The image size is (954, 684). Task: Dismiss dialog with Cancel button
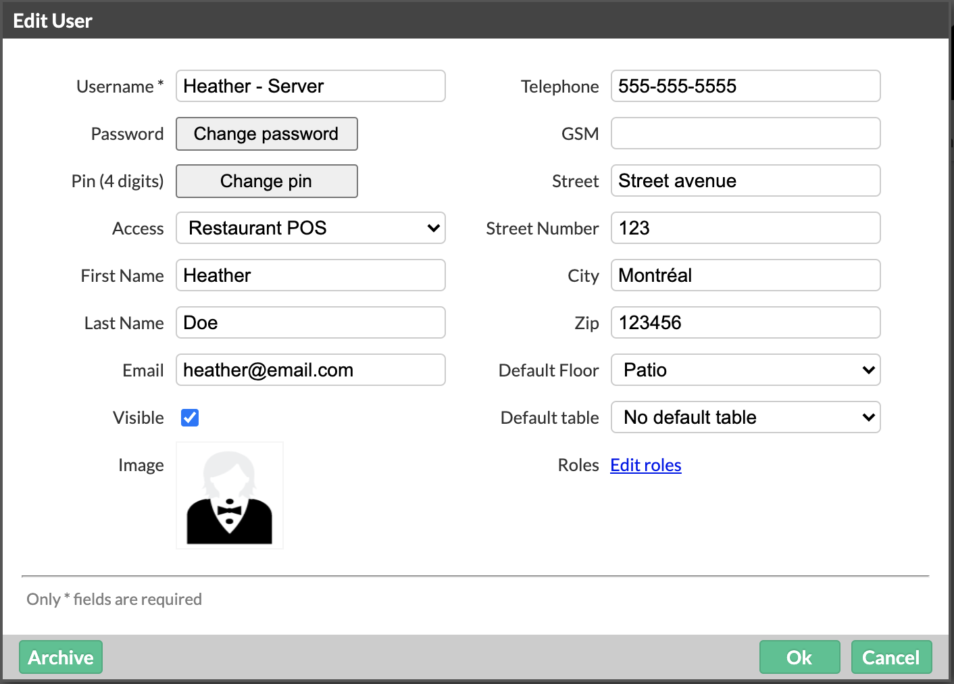pos(891,657)
